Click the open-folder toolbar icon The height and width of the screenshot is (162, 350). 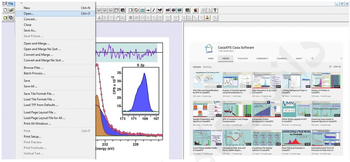[11, 10]
